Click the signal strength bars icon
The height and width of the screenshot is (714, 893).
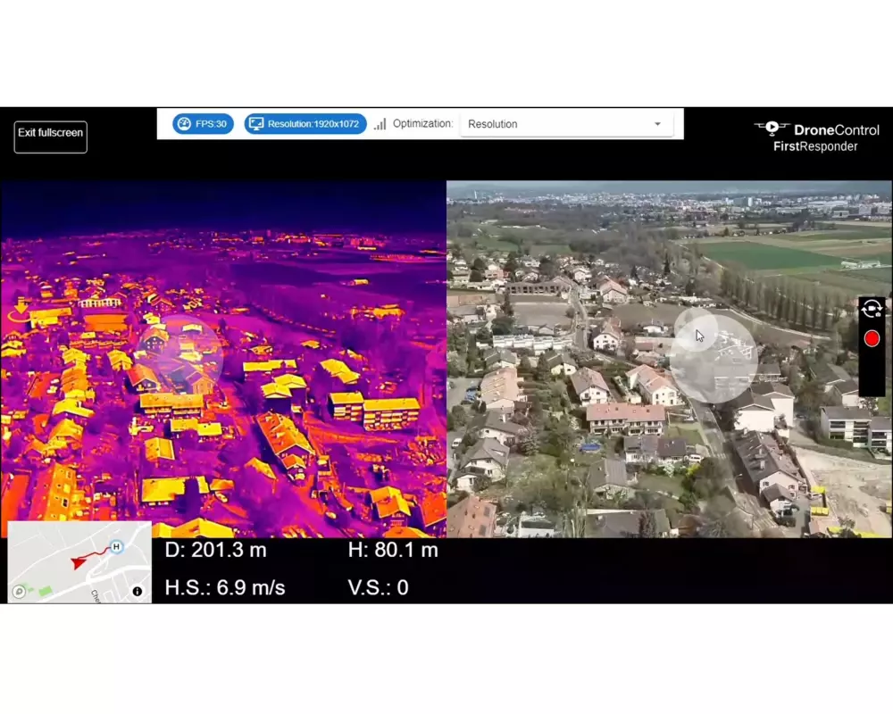380,124
